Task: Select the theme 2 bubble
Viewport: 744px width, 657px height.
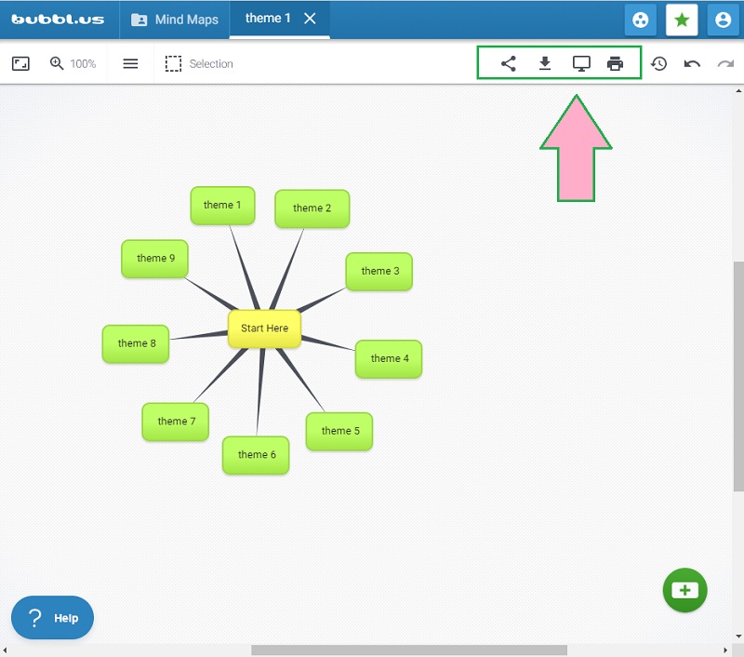Action: [x=312, y=208]
